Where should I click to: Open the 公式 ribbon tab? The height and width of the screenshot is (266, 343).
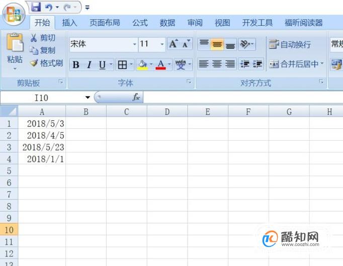point(140,22)
